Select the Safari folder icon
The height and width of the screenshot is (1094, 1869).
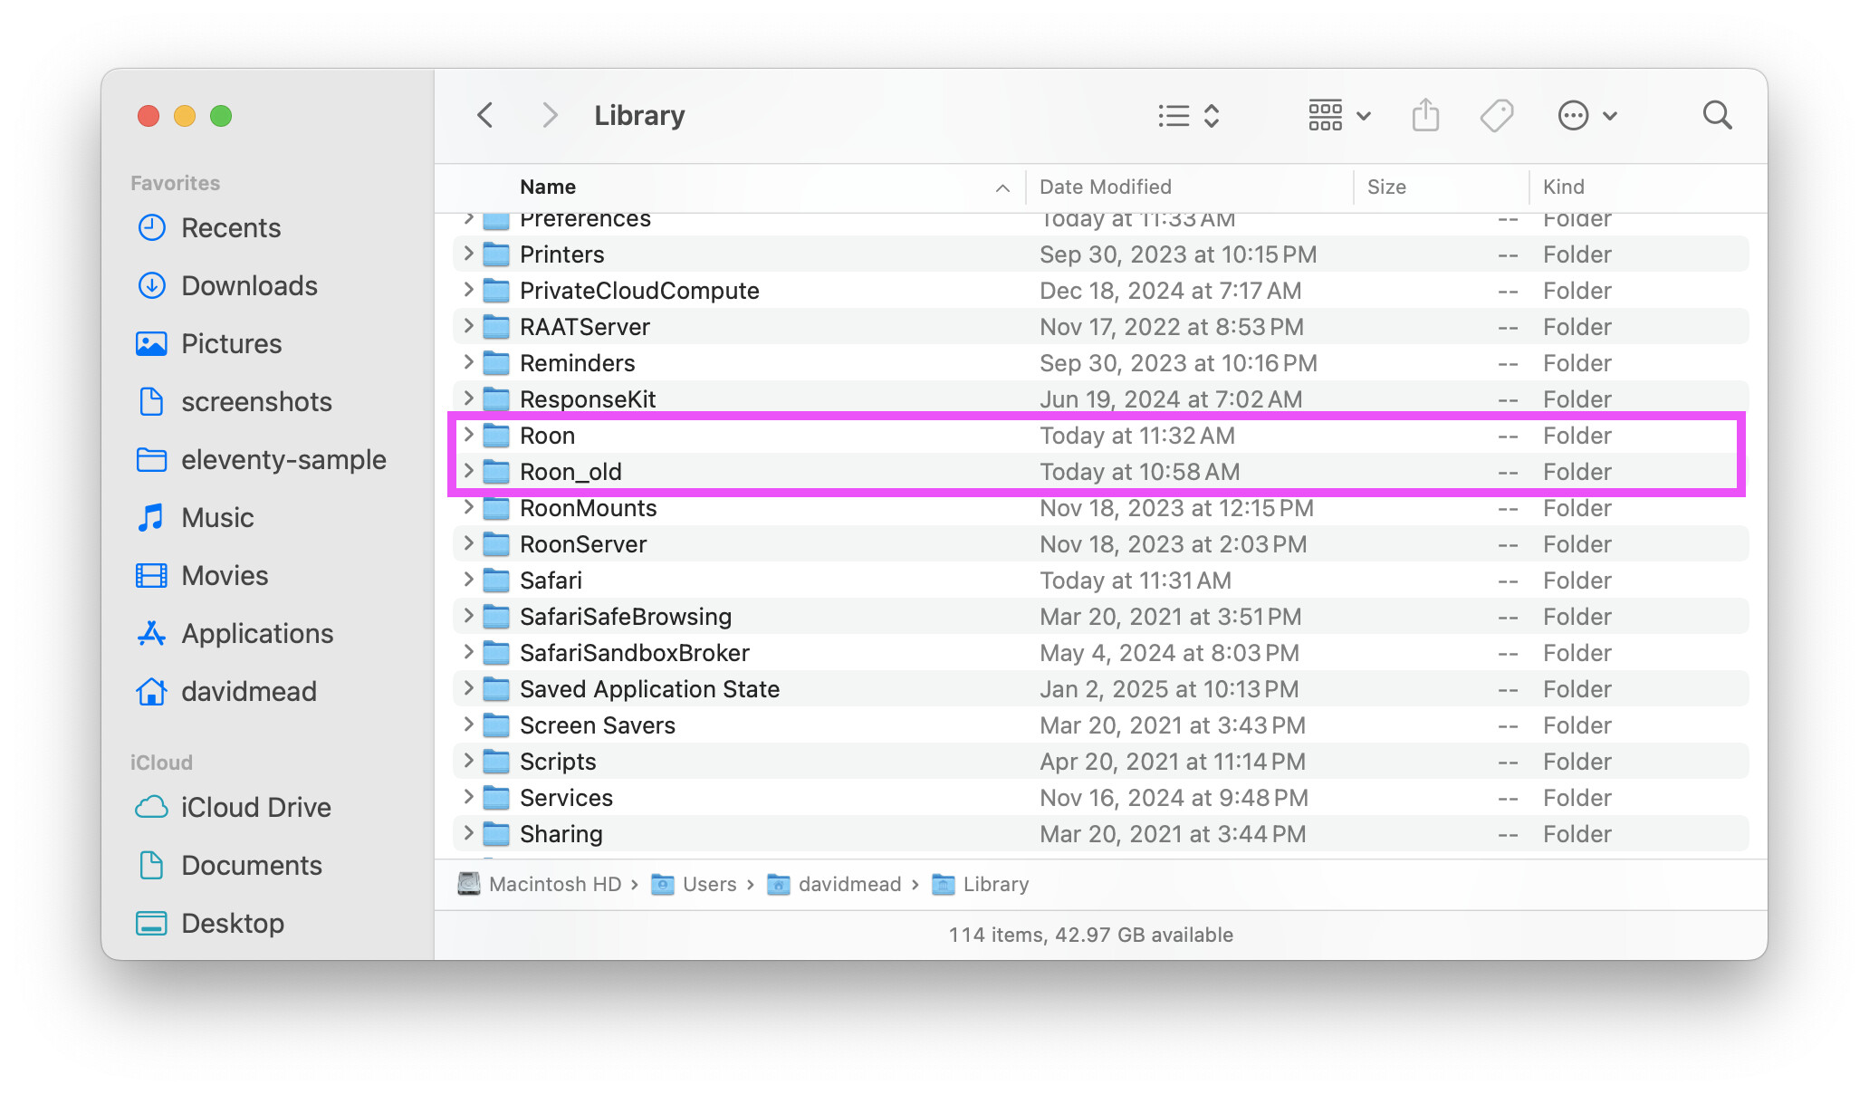point(496,581)
